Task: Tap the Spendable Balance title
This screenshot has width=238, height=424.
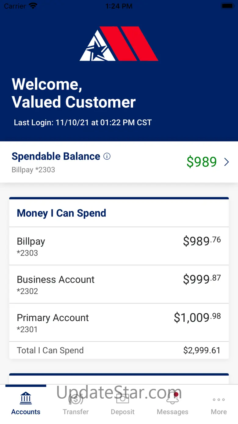Action: coord(56,156)
